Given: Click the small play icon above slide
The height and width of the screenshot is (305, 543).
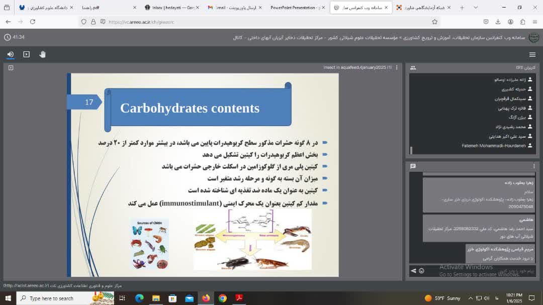Looking at the screenshot, I should (11, 67).
